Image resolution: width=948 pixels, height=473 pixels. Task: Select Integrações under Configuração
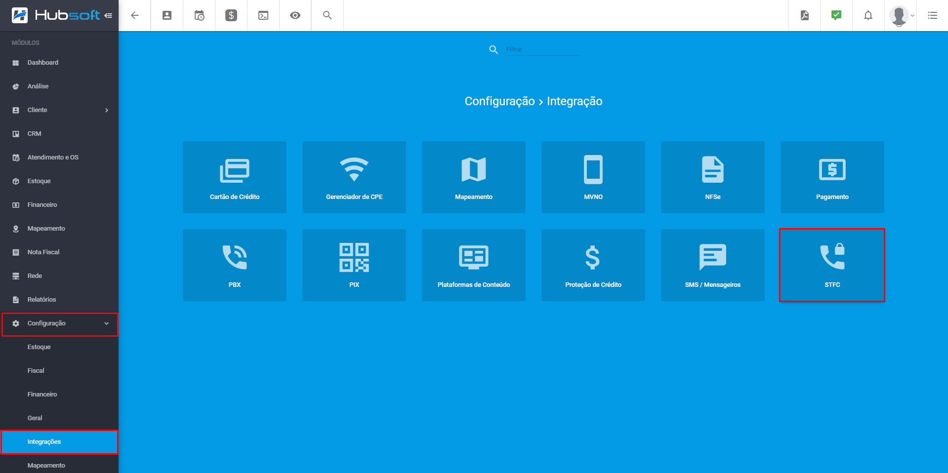click(59, 442)
